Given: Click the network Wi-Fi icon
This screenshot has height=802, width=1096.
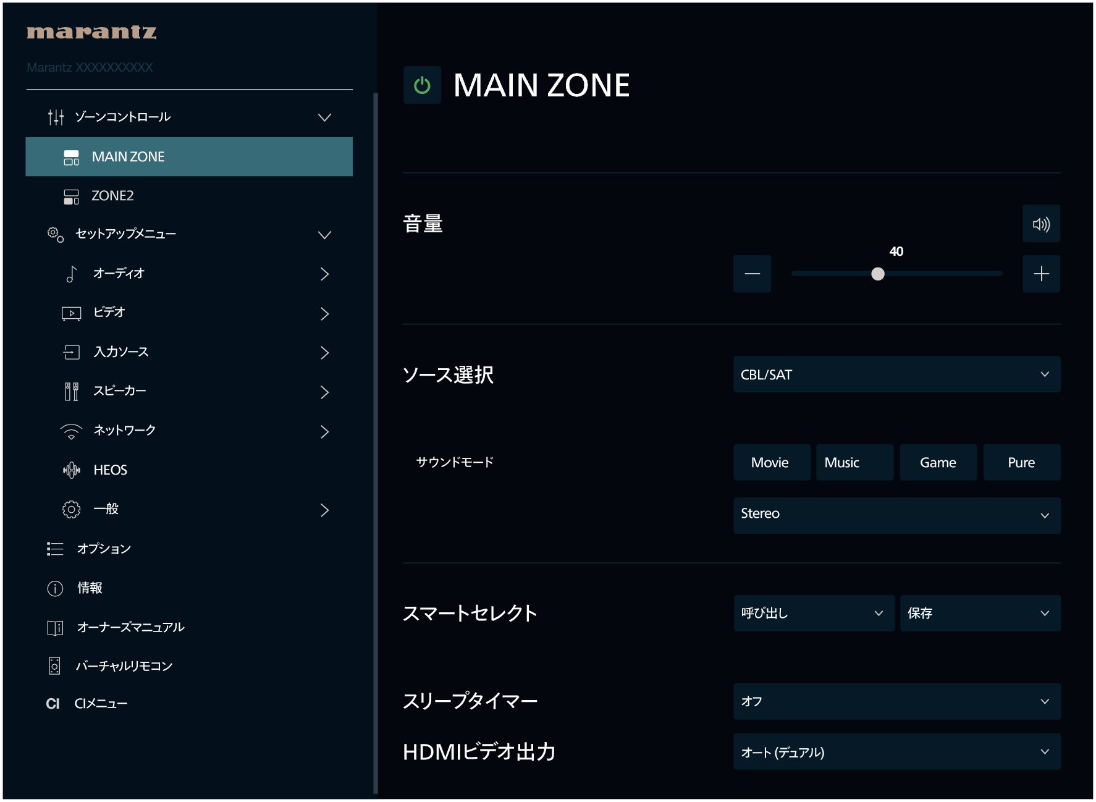Looking at the screenshot, I should pos(72,431).
